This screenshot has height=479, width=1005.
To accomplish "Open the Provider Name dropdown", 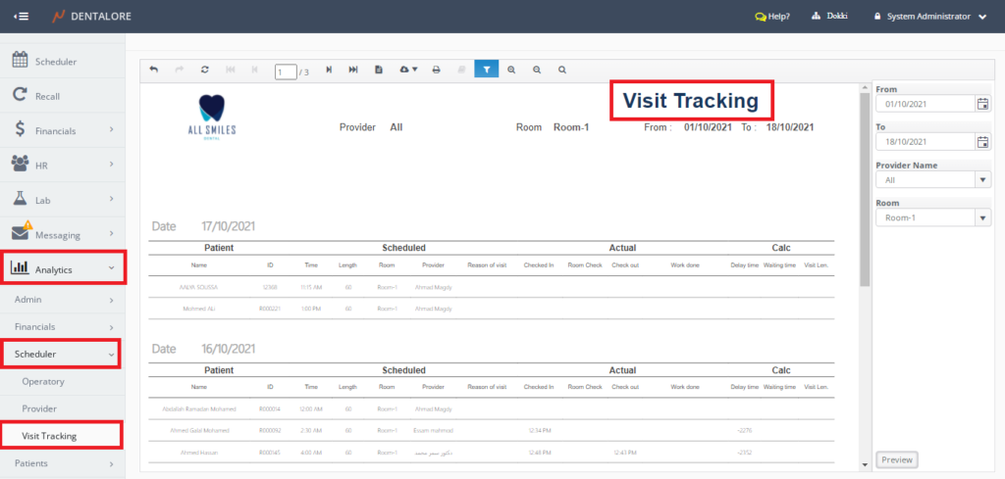I will pos(982,180).
